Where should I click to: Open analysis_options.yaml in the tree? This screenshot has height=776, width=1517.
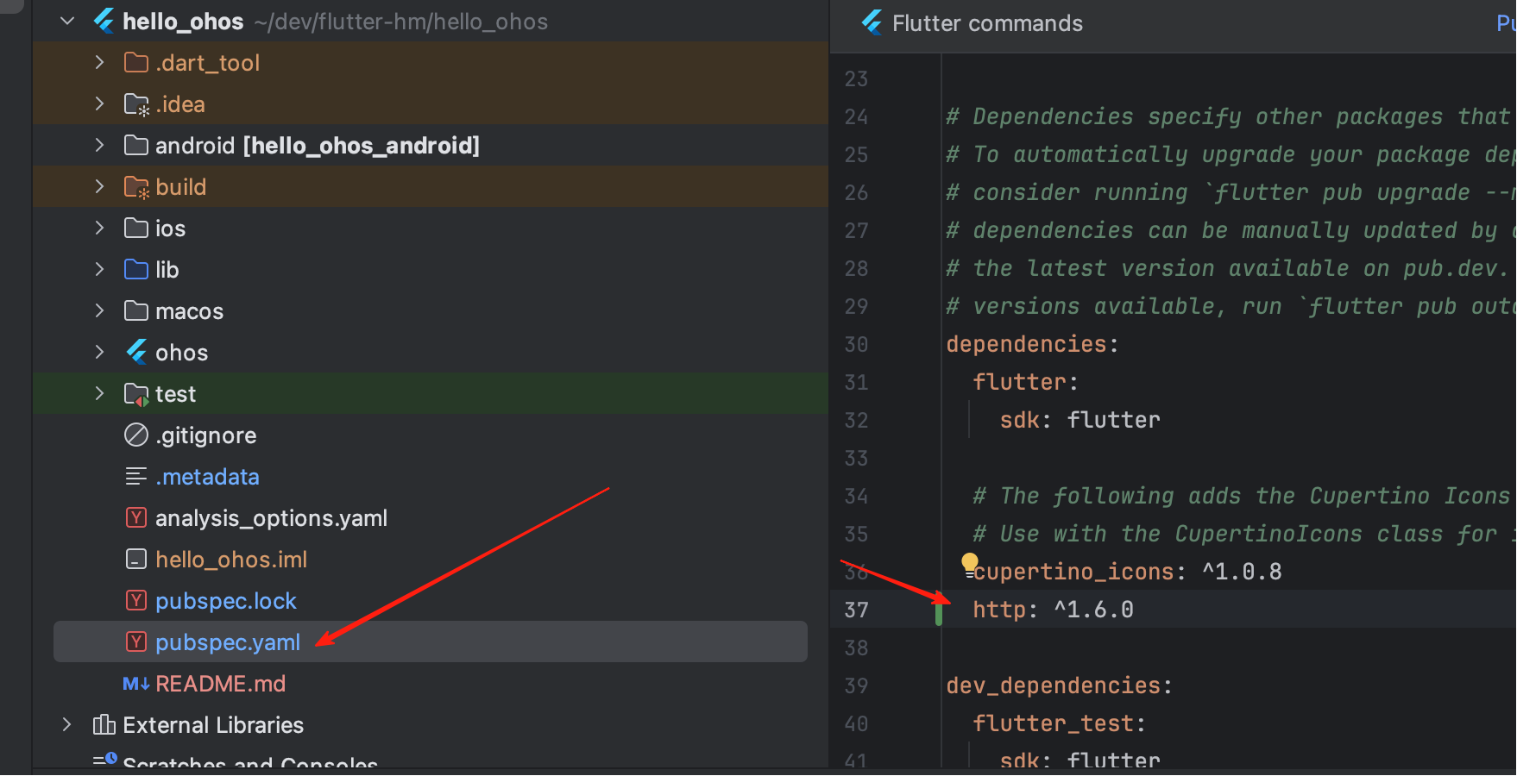[271, 518]
